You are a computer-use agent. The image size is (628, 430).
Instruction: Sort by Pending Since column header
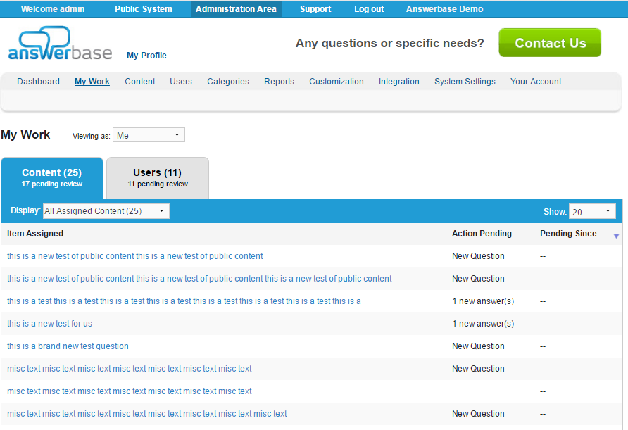(568, 234)
